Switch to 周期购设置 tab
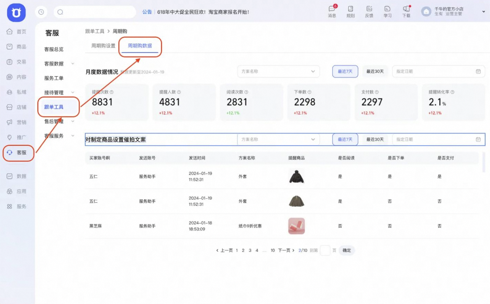Image resolution: width=490 pixels, height=304 pixels. (103, 46)
